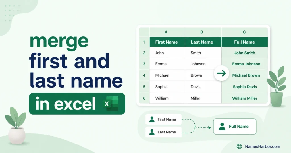Click the 'First Name' table header cell
The width and height of the screenshot is (291, 153).
pyautogui.click(x=167, y=42)
